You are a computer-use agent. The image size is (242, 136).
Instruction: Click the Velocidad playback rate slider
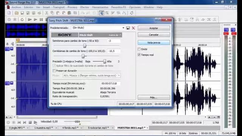(77, 122)
